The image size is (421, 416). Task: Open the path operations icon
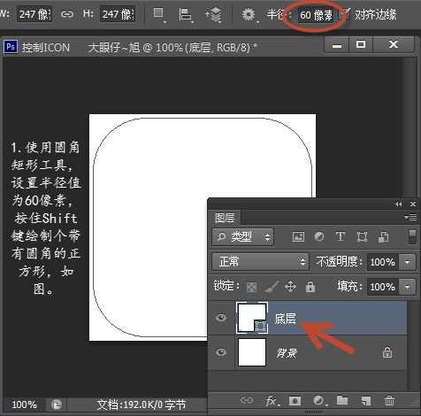[159, 14]
